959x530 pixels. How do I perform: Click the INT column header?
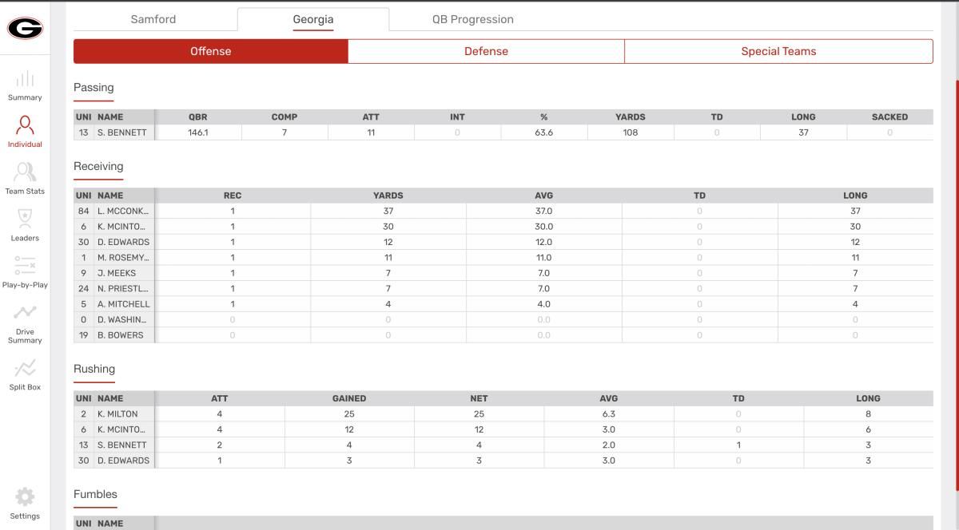(457, 117)
